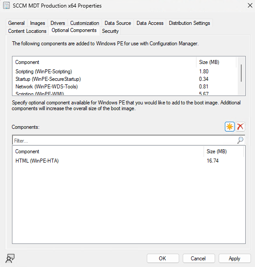This screenshot has width=255, height=267.
Task: Switch to the Images tab
Action: pos(37,23)
